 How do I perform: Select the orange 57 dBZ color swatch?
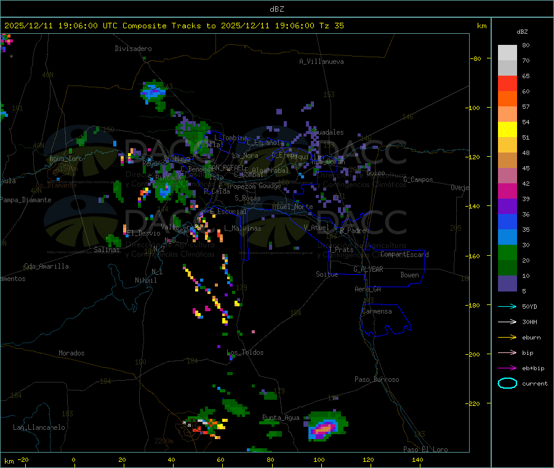(x=507, y=99)
